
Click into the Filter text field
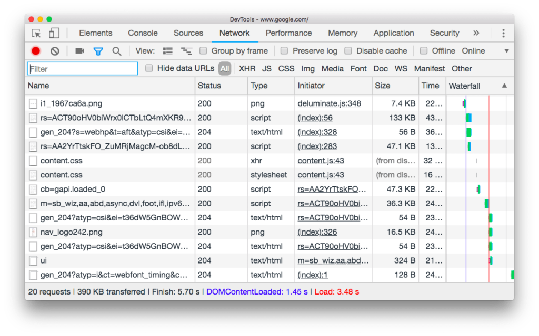point(83,69)
